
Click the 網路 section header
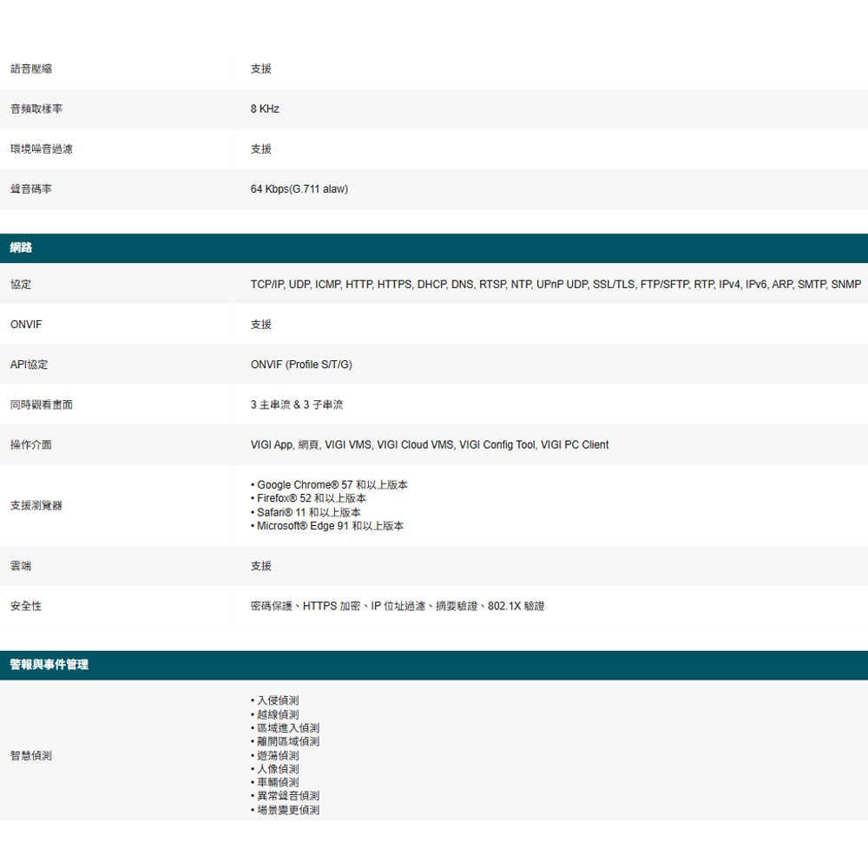(21, 247)
